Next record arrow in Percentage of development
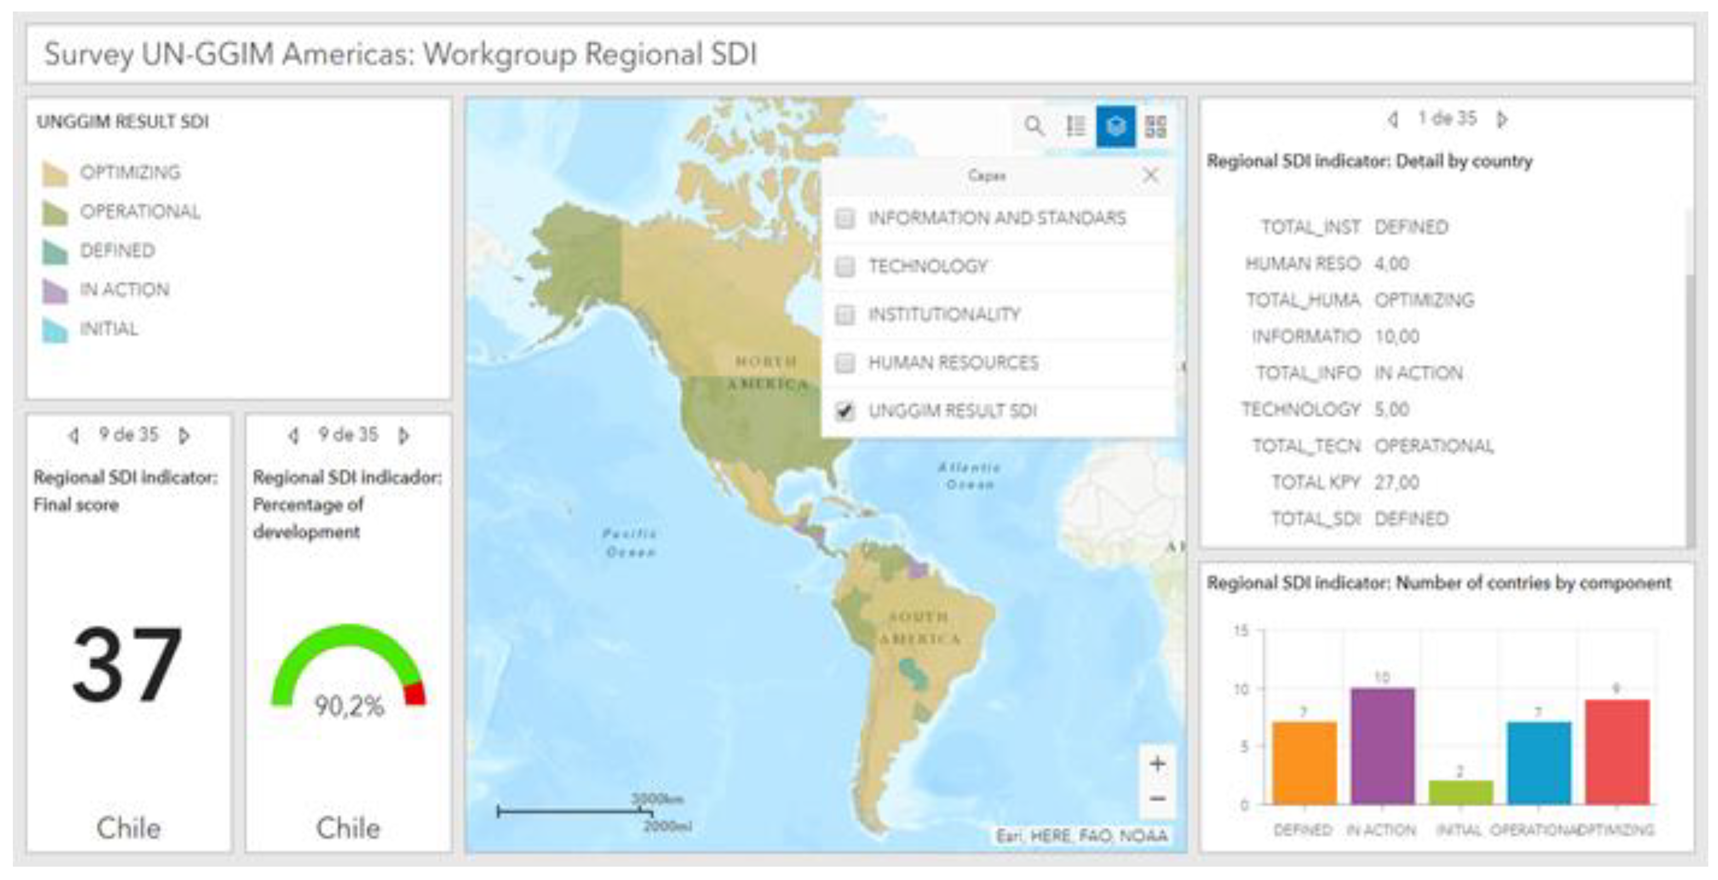 tap(403, 436)
